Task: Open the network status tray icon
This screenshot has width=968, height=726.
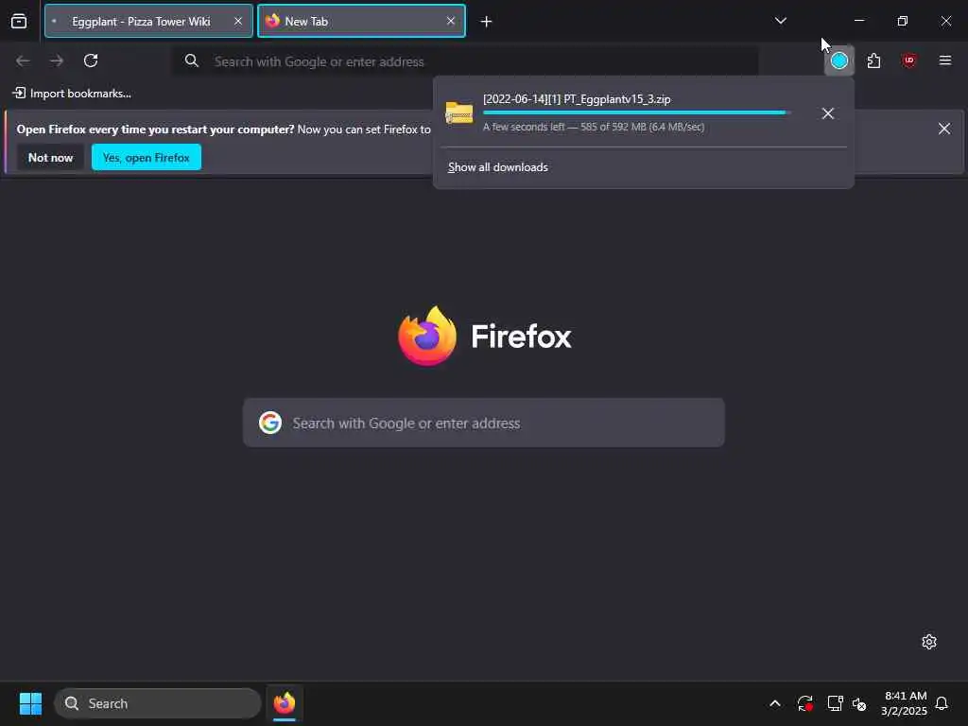Action: pos(835,703)
